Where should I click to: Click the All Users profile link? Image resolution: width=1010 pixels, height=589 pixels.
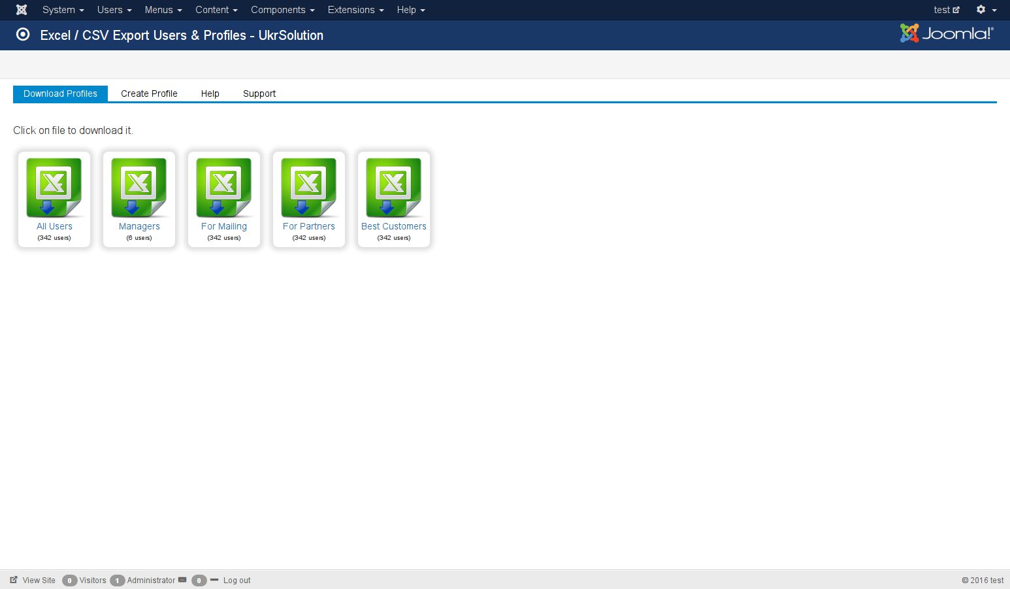[54, 226]
